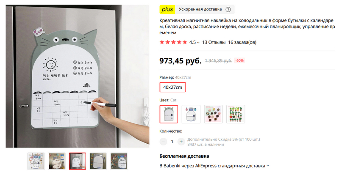Open the 13 Отзывы reviews link

coord(214,42)
